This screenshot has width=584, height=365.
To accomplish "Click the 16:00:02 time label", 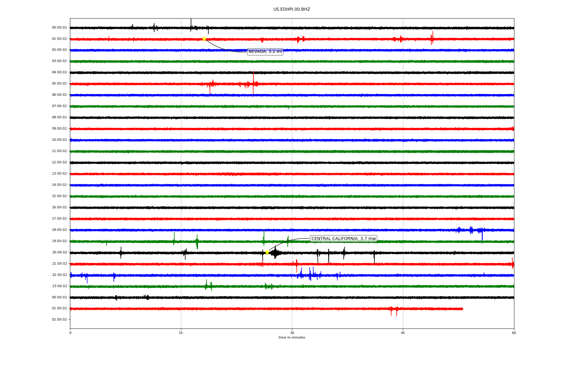I will [59, 207].
